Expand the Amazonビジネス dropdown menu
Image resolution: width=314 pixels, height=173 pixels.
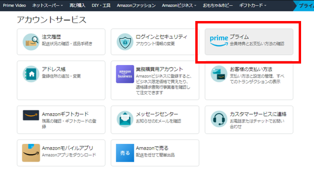(179, 5)
